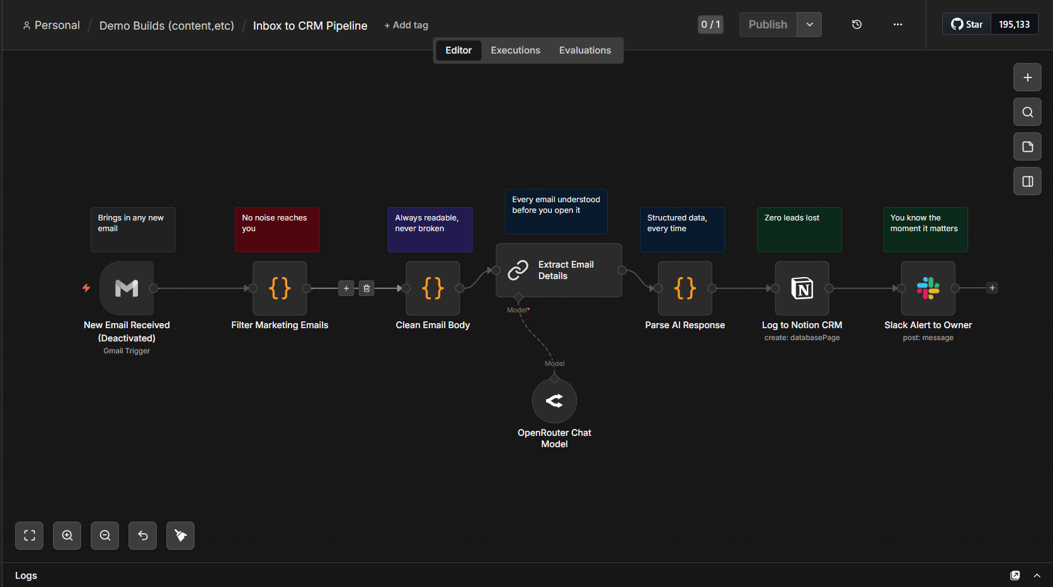Image resolution: width=1053 pixels, height=587 pixels.
Task: Click the Inbox to CRM Pipeline title
Action: pyautogui.click(x=310, y=26)
